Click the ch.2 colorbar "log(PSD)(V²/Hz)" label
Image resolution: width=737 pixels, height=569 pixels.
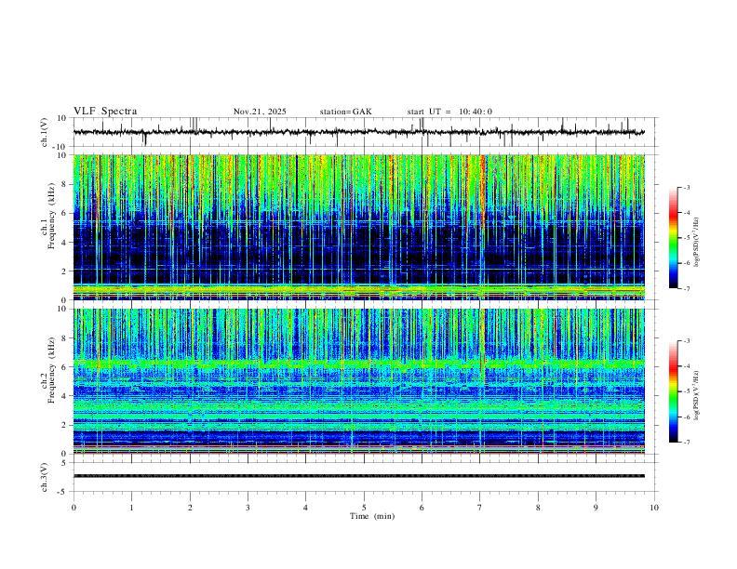(696, 396)
